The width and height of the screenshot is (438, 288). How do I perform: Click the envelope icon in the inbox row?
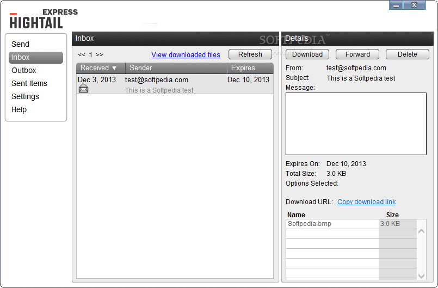click(83, 89)
